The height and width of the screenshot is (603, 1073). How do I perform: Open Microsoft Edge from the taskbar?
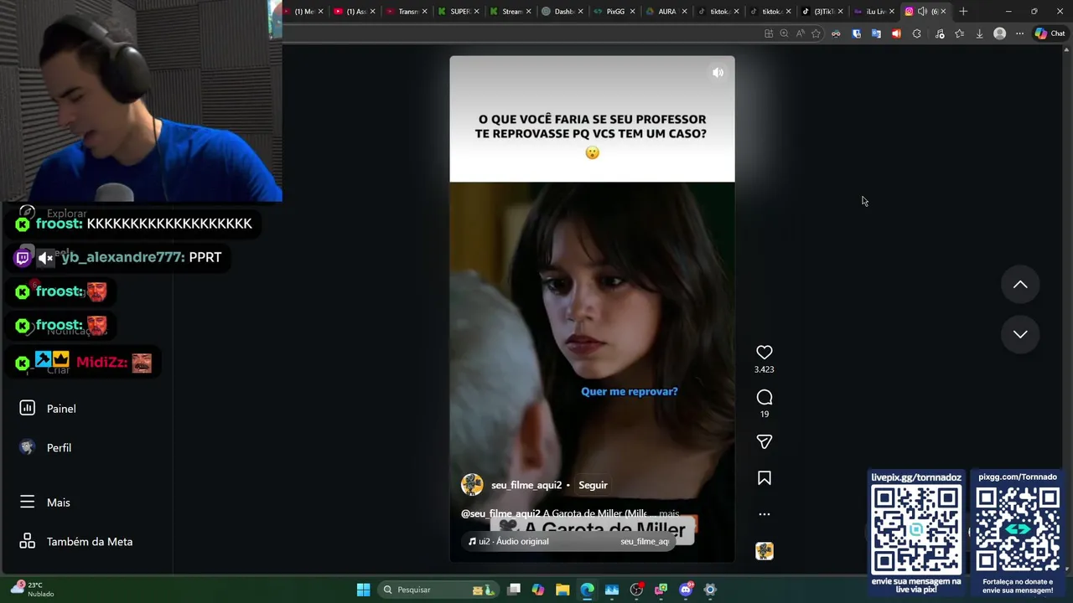tap(587, 590)
